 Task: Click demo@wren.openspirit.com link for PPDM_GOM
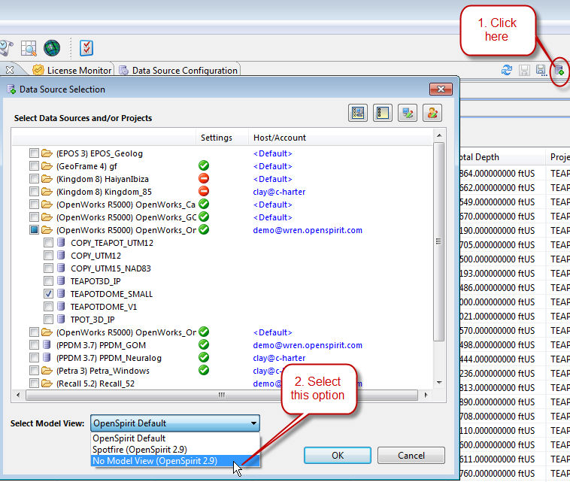click(308, 345)
